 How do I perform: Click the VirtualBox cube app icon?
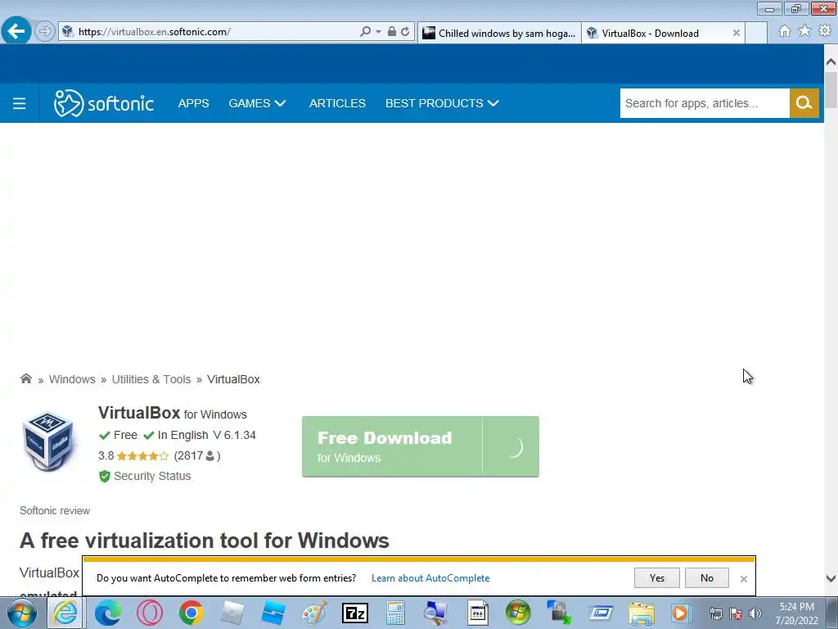(49, 441)
